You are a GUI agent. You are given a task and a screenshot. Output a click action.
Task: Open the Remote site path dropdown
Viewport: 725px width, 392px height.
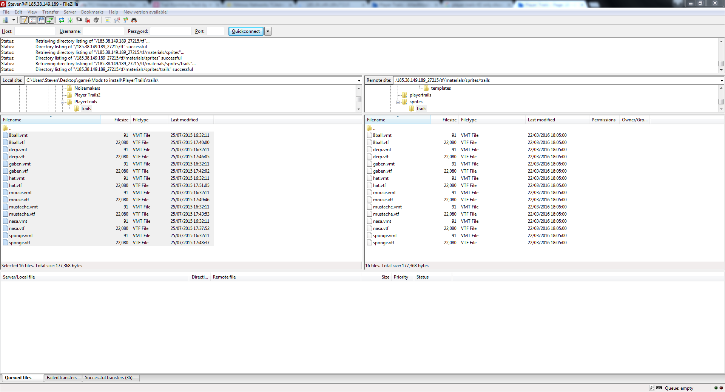click(722, 80)
